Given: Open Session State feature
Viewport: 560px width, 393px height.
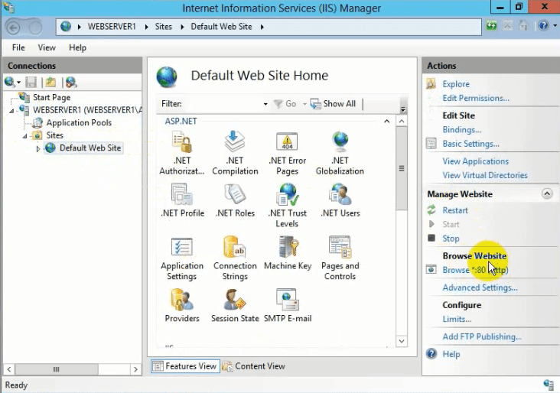Looking at the screenshot, I should pyautogui.click(x=235, y=306).
